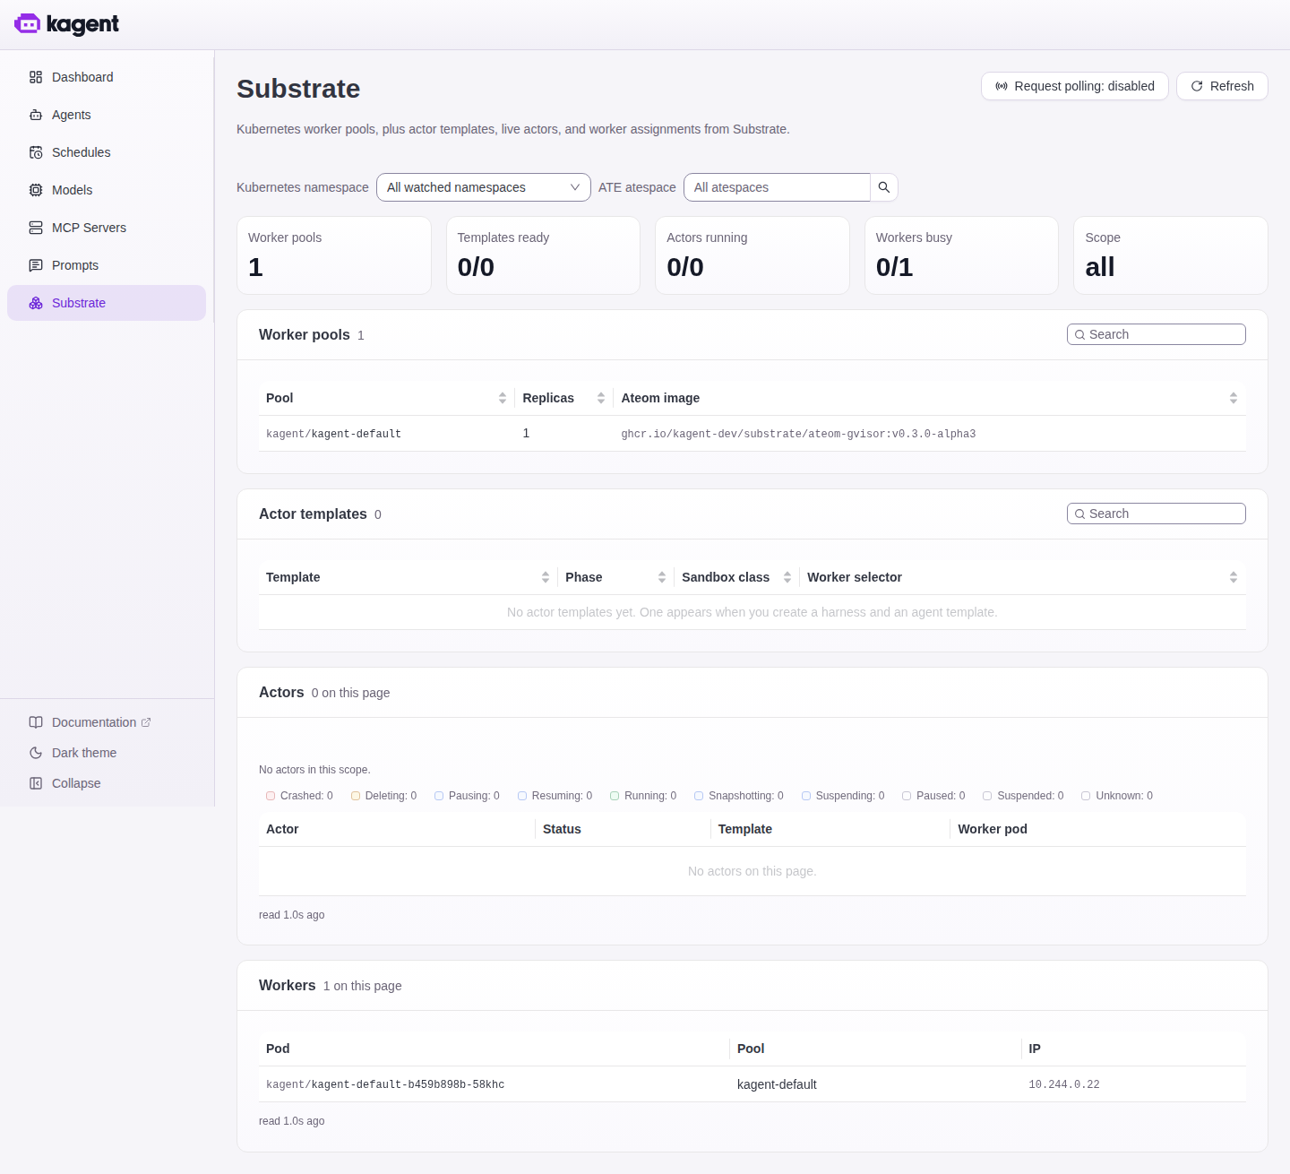Screen dimensions: 1290x1174
Task: Open the Kubernetes namespace dropdown
Action: (x=484, y=187)
